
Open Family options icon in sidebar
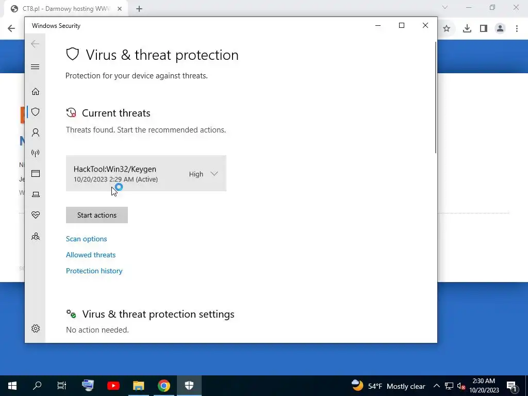[36, 236]
